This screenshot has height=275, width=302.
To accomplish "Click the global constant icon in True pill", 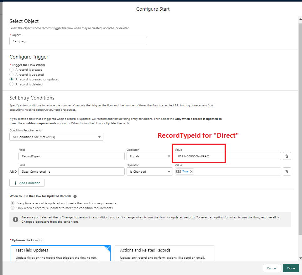I will [179, 171].
